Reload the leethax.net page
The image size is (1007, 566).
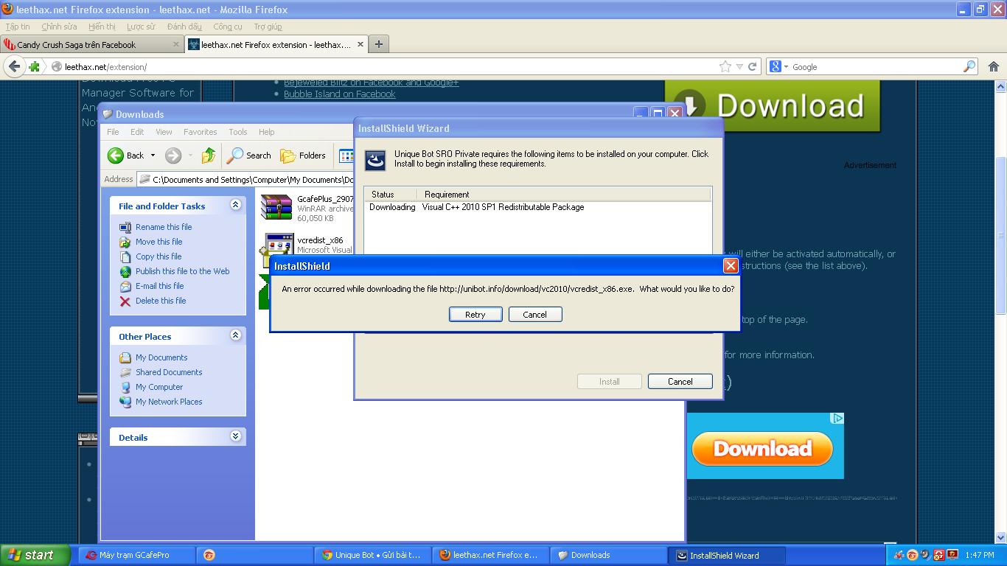tap(752, 66)
